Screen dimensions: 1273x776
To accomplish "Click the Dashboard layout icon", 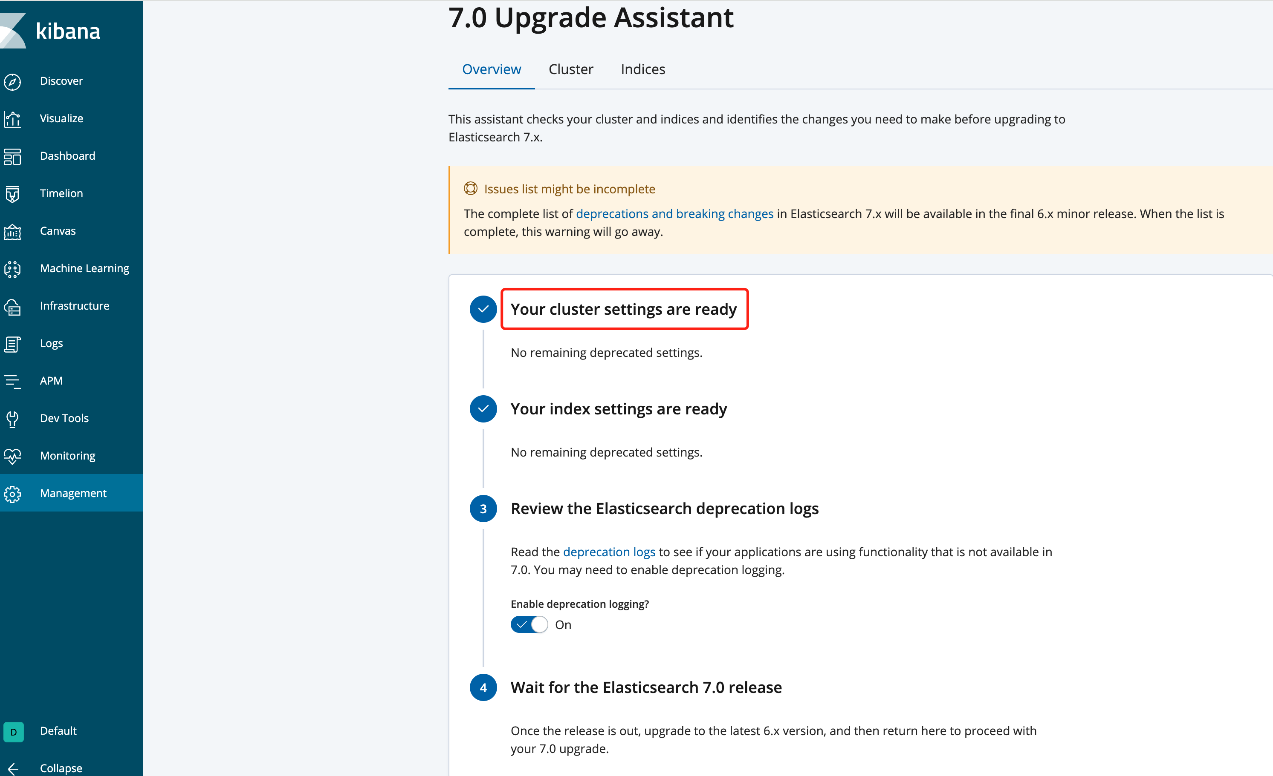I will coord(12,156).
